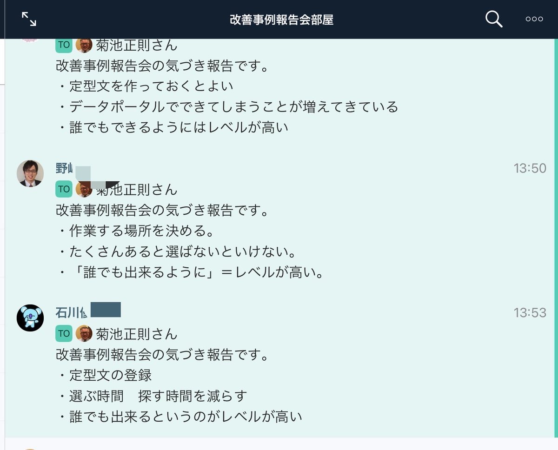Open the search magnifier icon
558x450 pixels.
coord(494,19)
